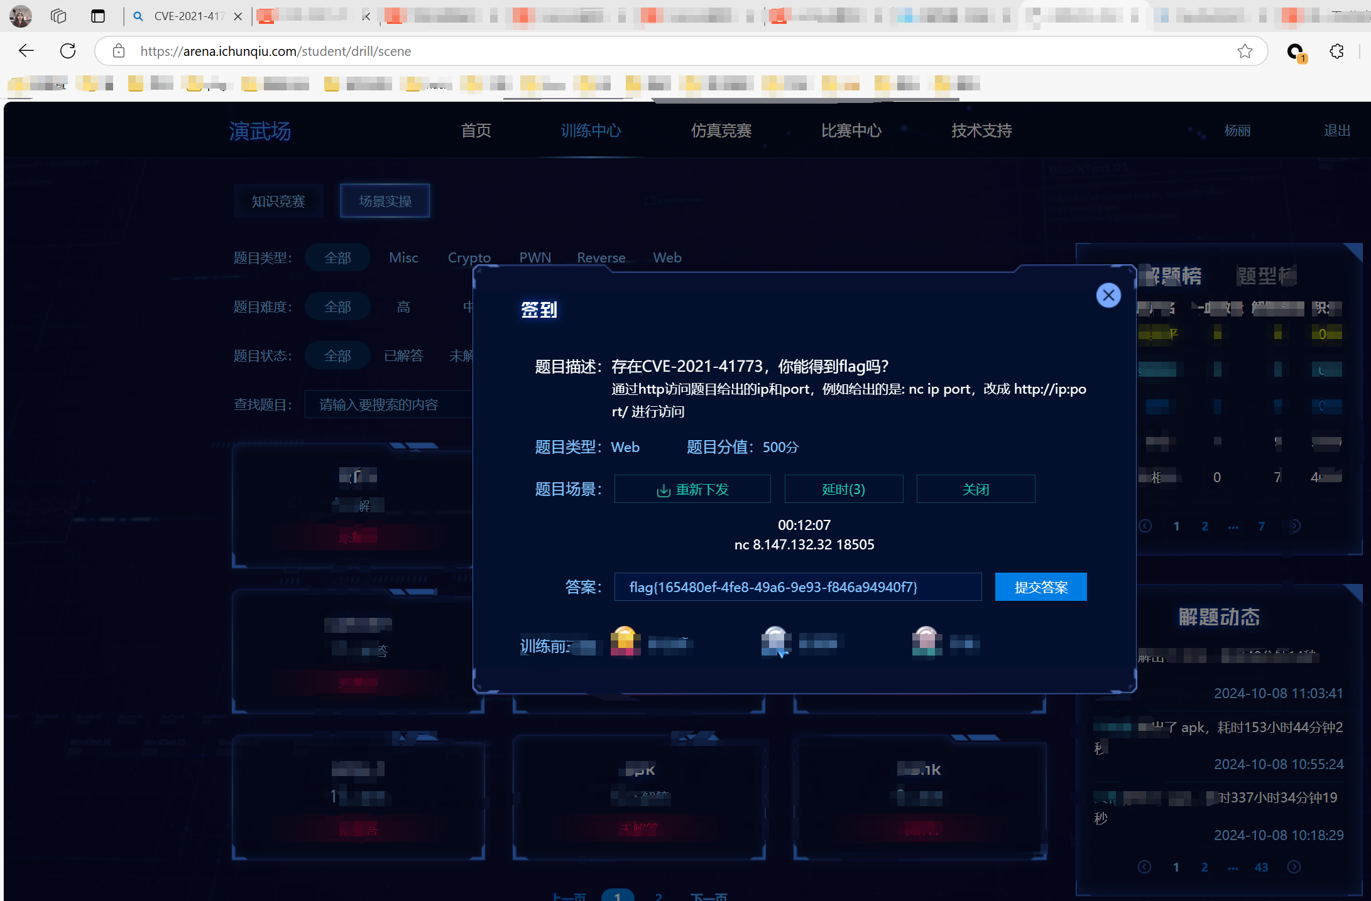Select 全部 for 题目类型 filter
This screenshot has width=1371, height=901.
point(337,257)
